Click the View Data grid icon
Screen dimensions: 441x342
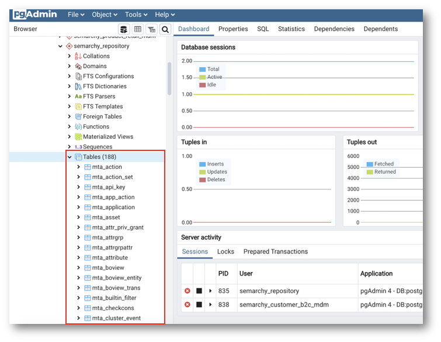137,29
